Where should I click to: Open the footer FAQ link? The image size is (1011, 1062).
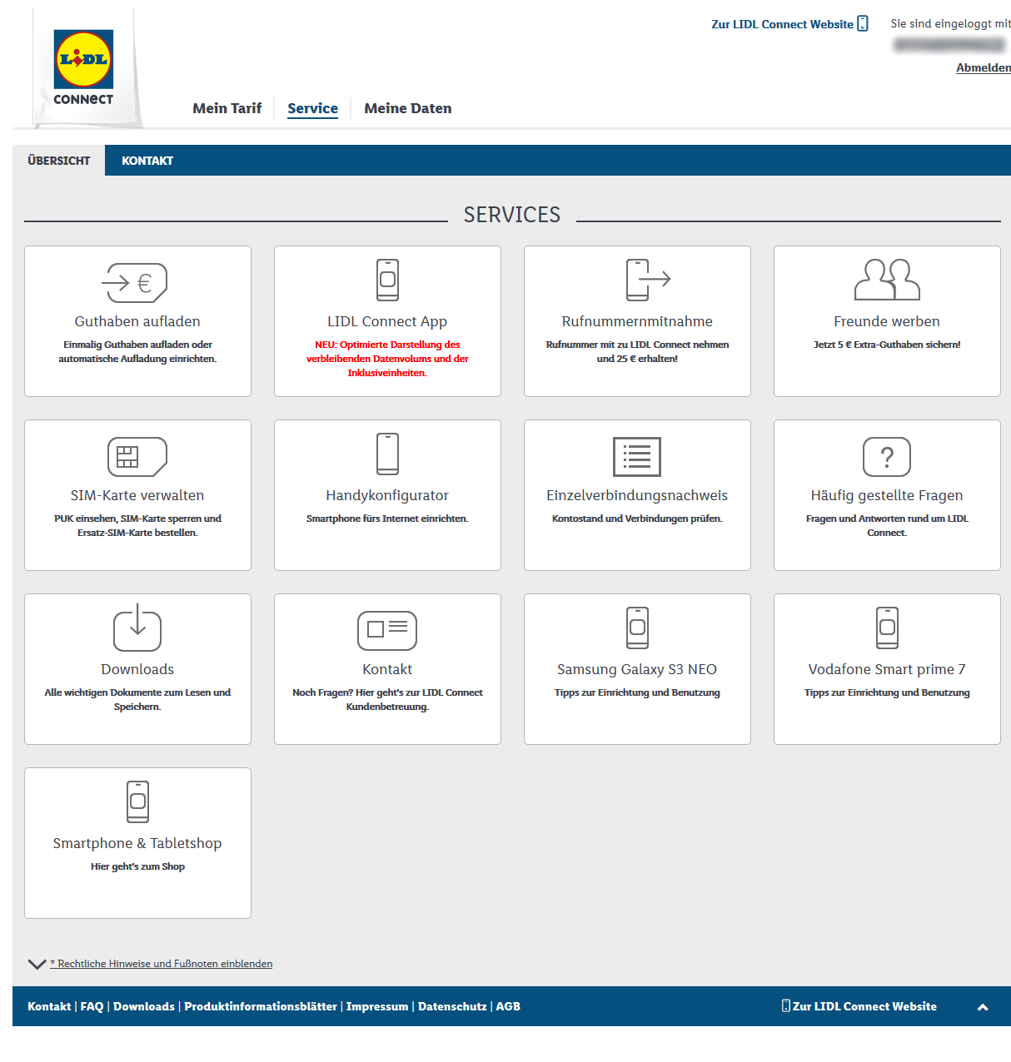tap(92, 1006)
